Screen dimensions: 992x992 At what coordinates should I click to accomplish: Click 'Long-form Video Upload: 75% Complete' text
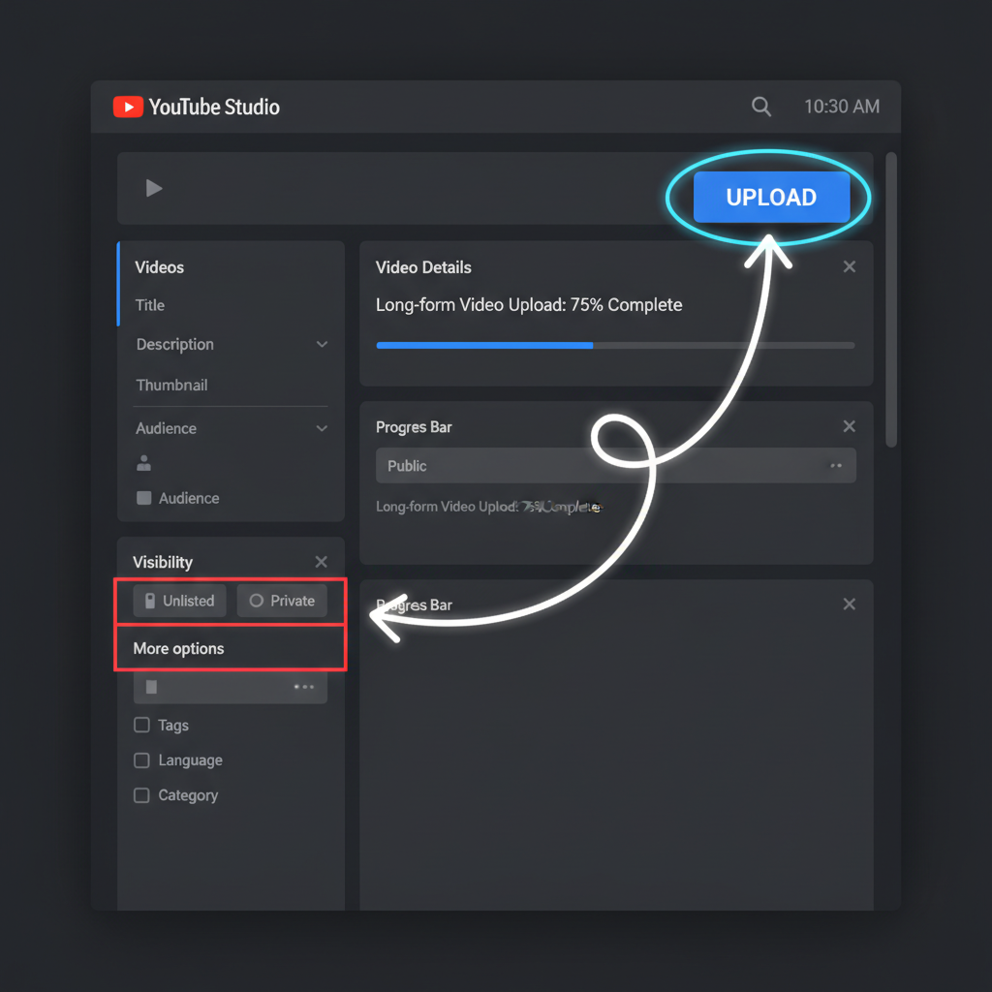[x=529, y=305]
